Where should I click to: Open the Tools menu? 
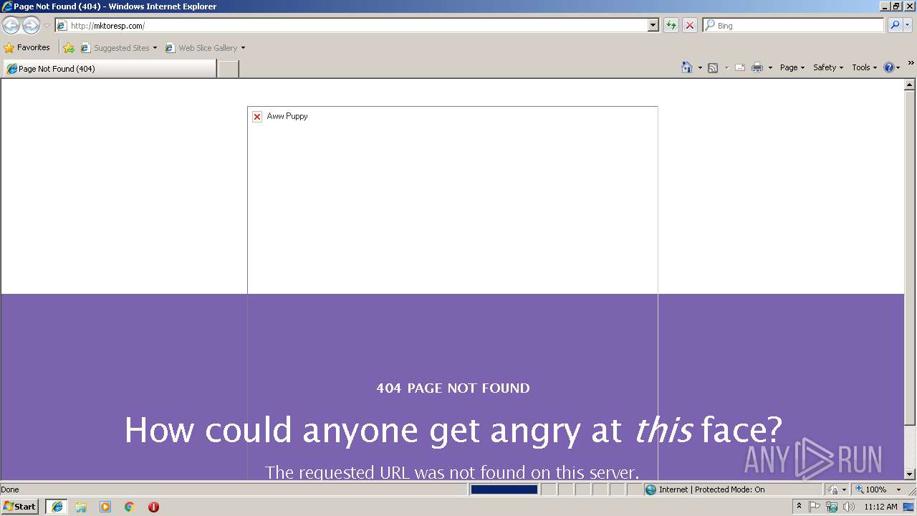pos(864,67)
